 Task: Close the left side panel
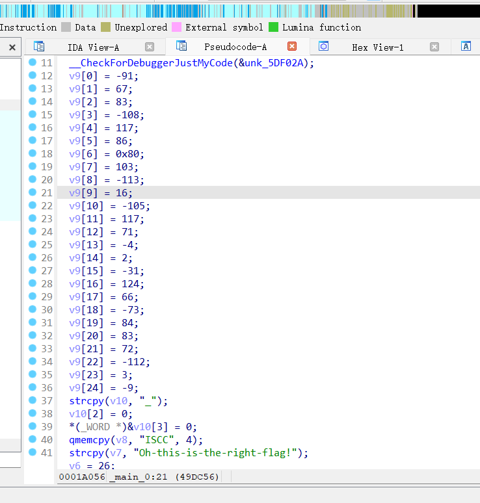tap(12, 47)
